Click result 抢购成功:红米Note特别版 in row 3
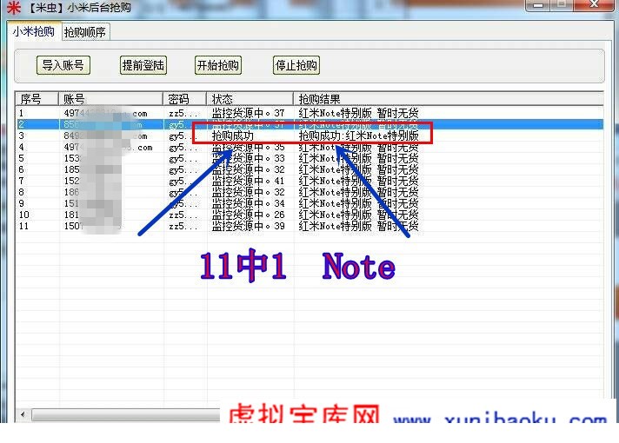Viewport: 619px width, 443px height. coord(358,136)
